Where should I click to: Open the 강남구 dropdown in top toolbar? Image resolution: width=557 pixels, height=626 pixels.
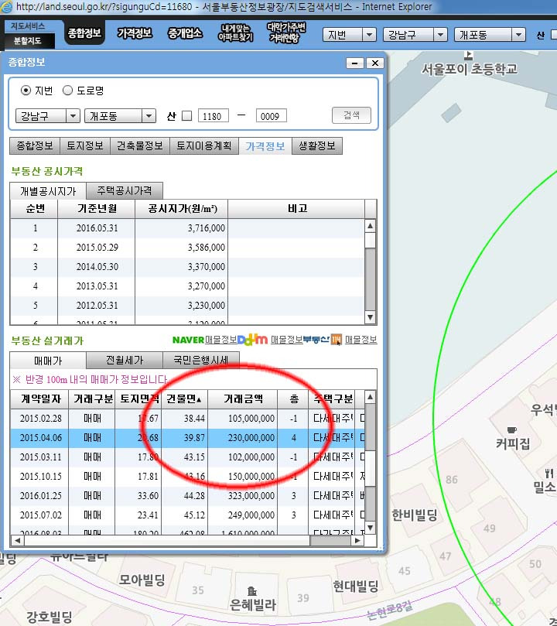[415, 35]
